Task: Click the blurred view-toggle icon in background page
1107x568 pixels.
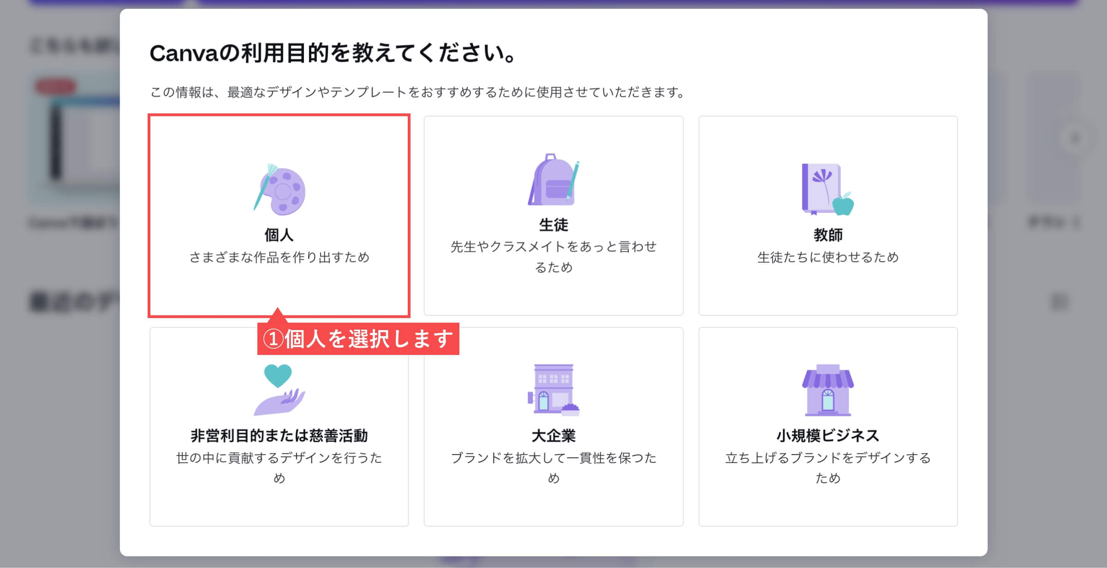Action: click(x=1059, y=302)
